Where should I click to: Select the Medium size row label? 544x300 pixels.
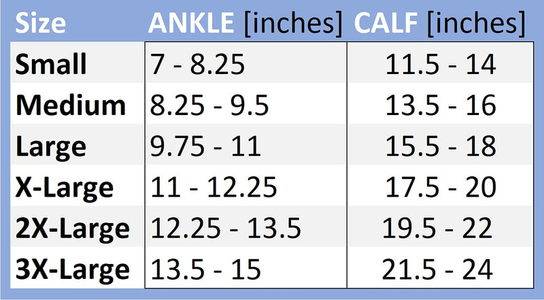coord(71,105)
